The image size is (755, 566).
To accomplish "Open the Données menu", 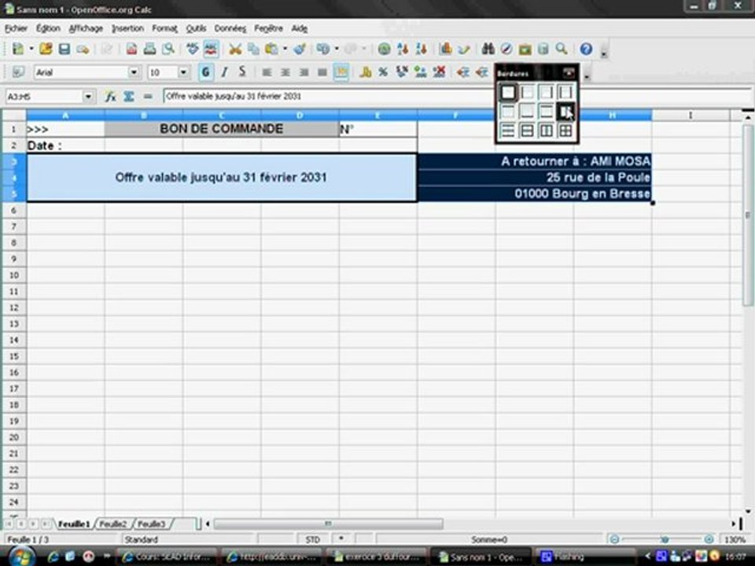I will (x=230, y=28).
